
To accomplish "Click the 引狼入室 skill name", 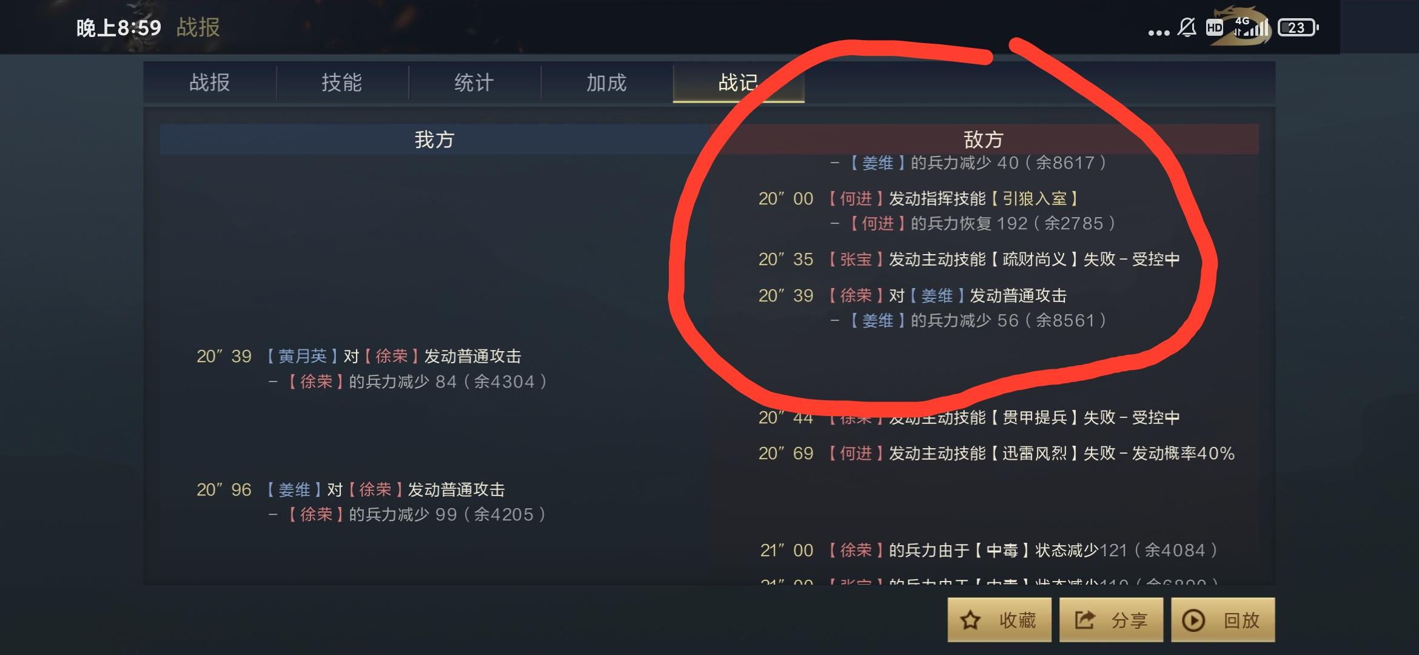I will pos(1035,198).
